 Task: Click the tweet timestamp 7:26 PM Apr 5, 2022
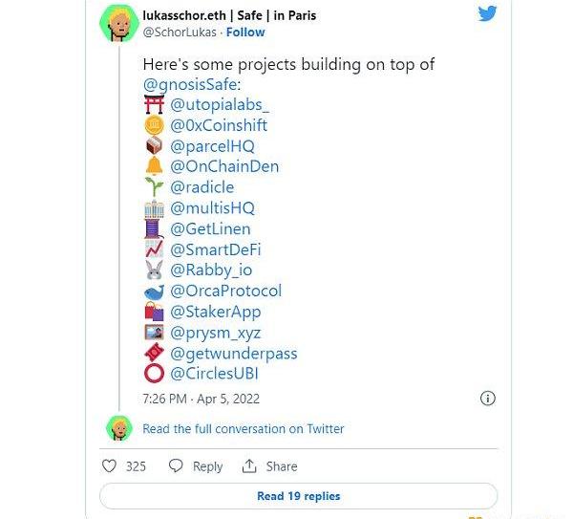coord(201,399)
